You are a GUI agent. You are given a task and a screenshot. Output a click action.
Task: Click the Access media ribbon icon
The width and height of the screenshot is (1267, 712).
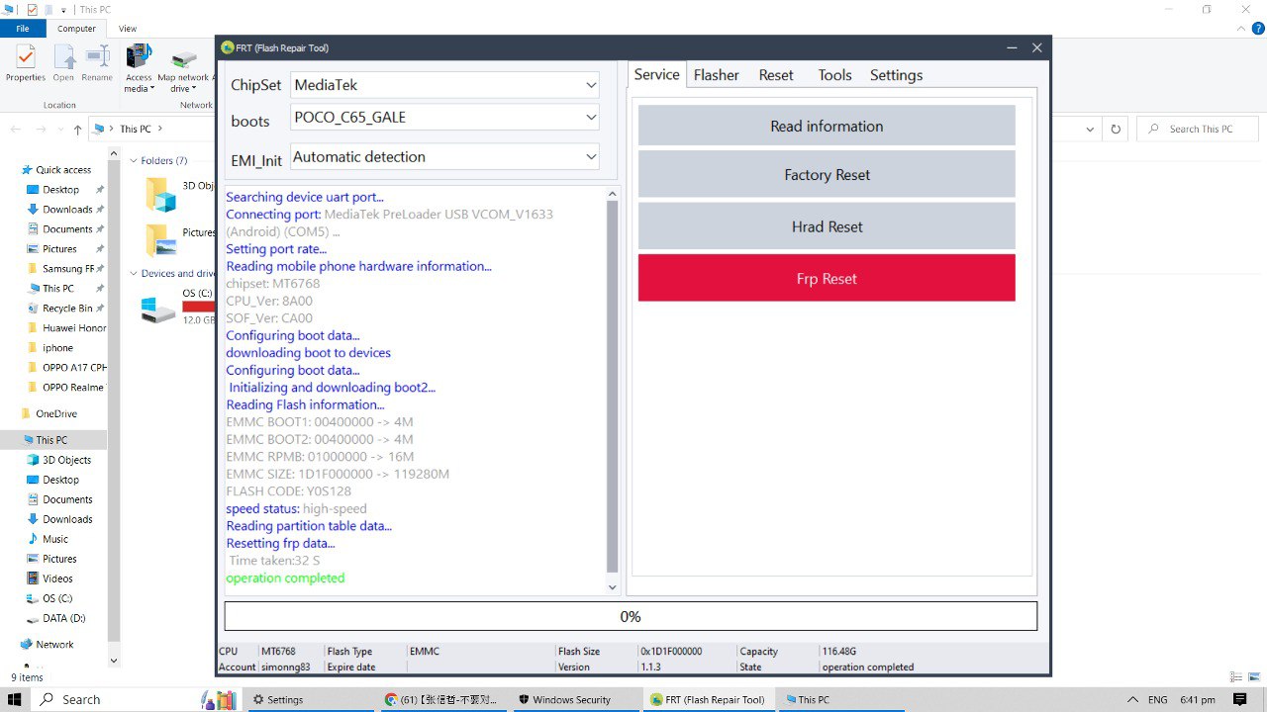tap(139, 67)
